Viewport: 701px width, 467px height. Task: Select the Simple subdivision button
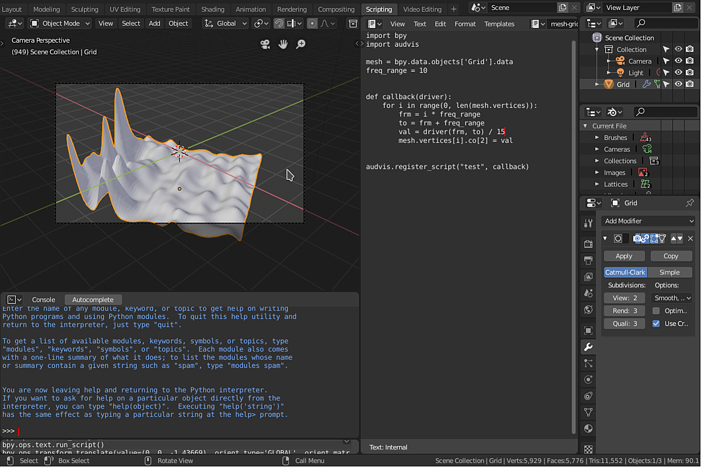671,272
